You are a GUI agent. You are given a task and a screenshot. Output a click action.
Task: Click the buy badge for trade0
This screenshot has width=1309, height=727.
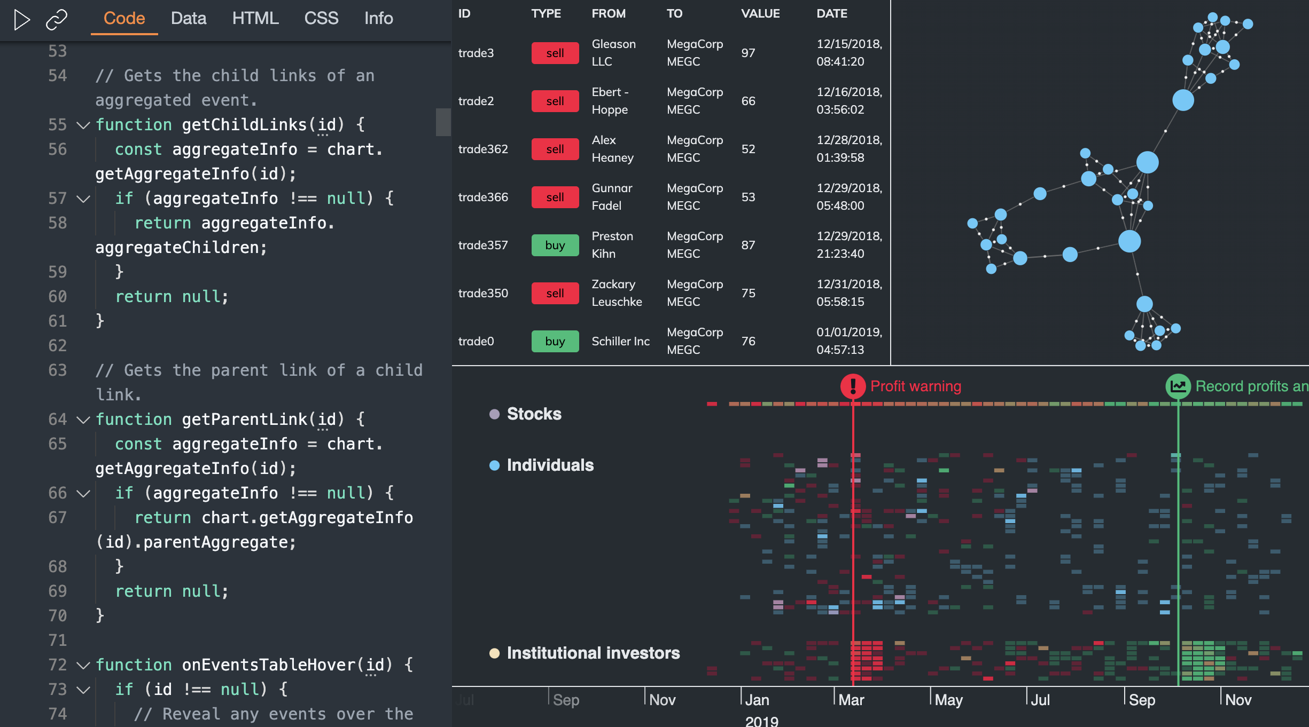(555, 341)
